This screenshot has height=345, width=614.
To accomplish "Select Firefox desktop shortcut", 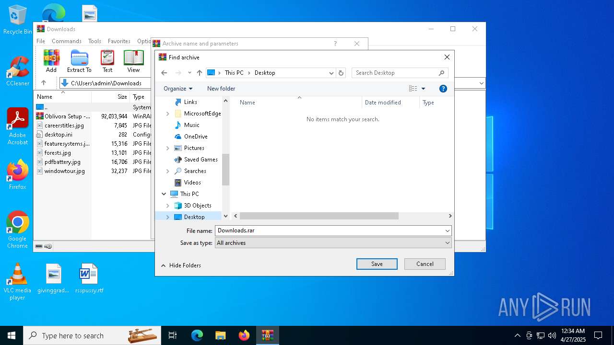I will click(17, 174).
